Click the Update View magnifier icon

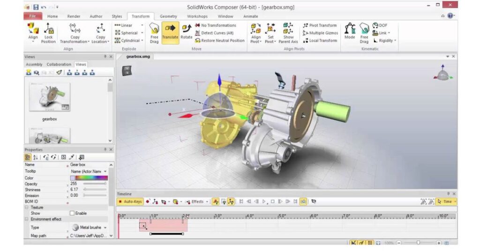(x=37, y=73)
